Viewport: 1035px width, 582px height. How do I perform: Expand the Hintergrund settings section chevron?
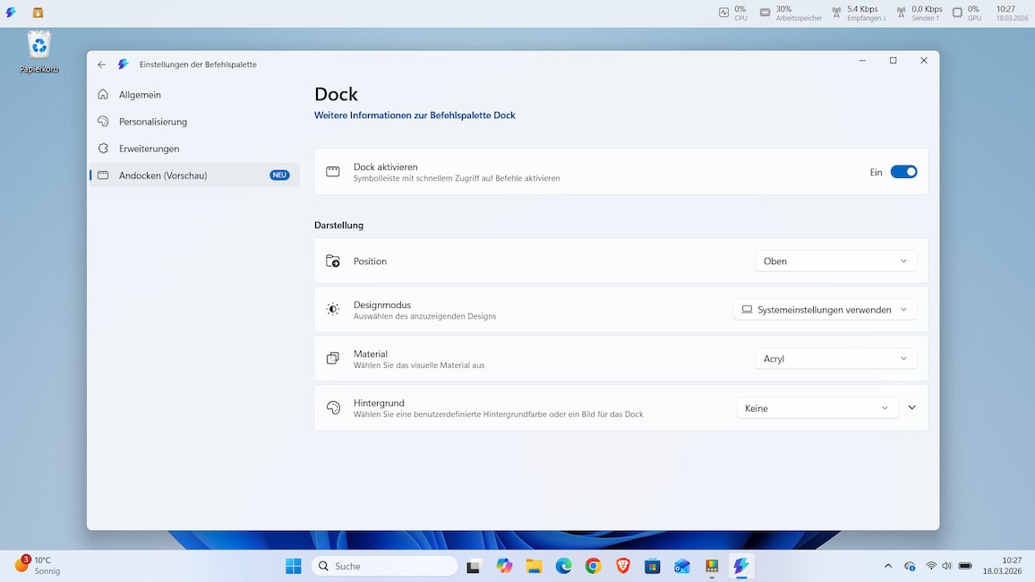pyautogui.click(x=912, y=407)
